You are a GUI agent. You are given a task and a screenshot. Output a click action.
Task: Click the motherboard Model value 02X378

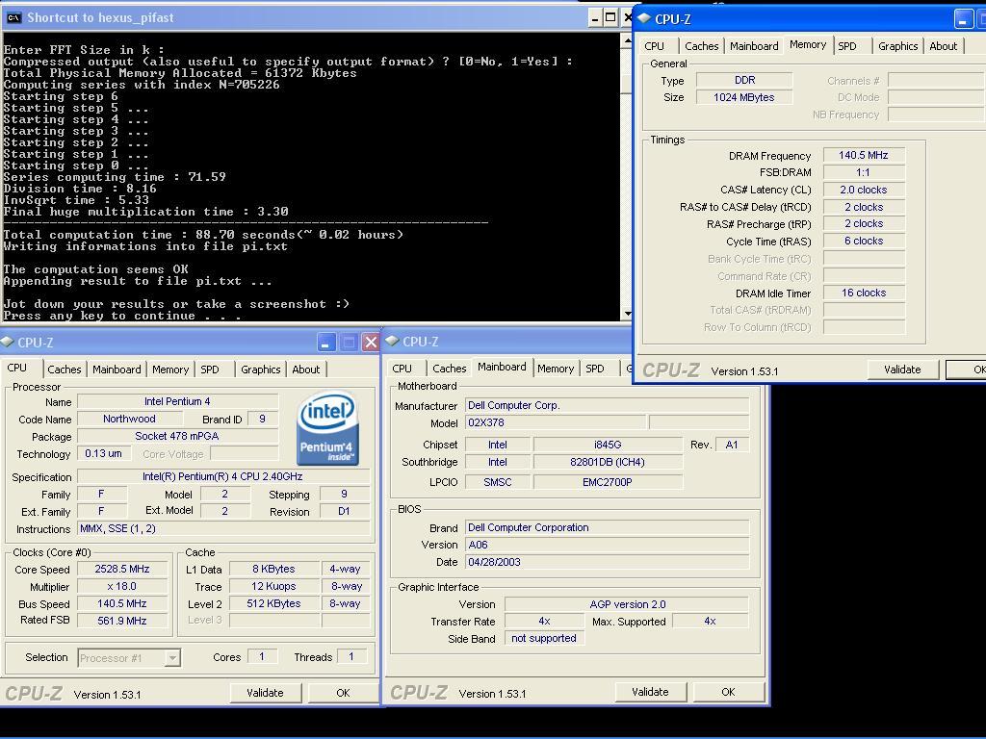pyautogui.click(x=556, y=422)
